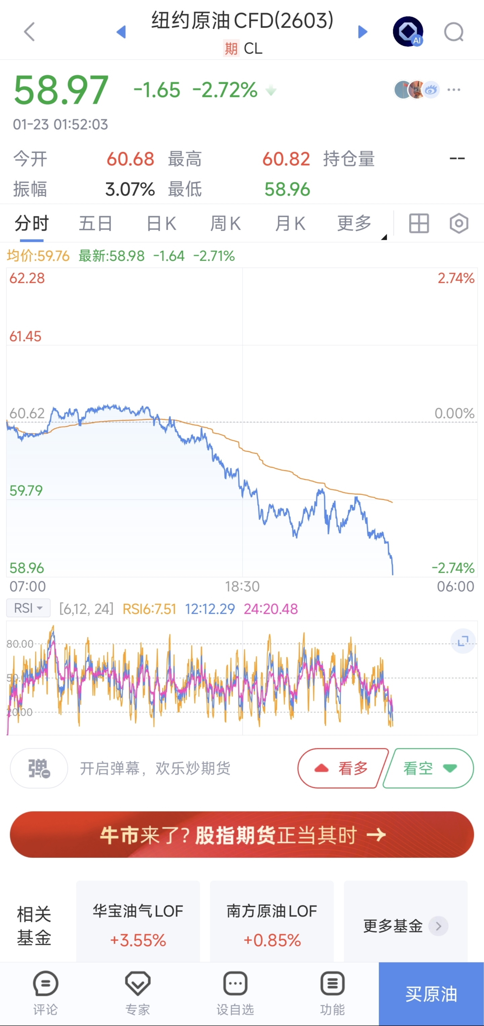Go to previous contract with left triangle
484x1026 pixels.
coord(121,32)
